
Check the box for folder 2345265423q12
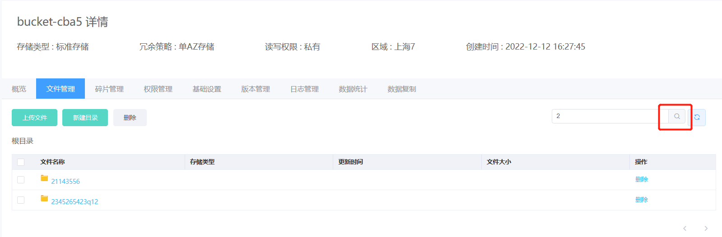point(21,200)
